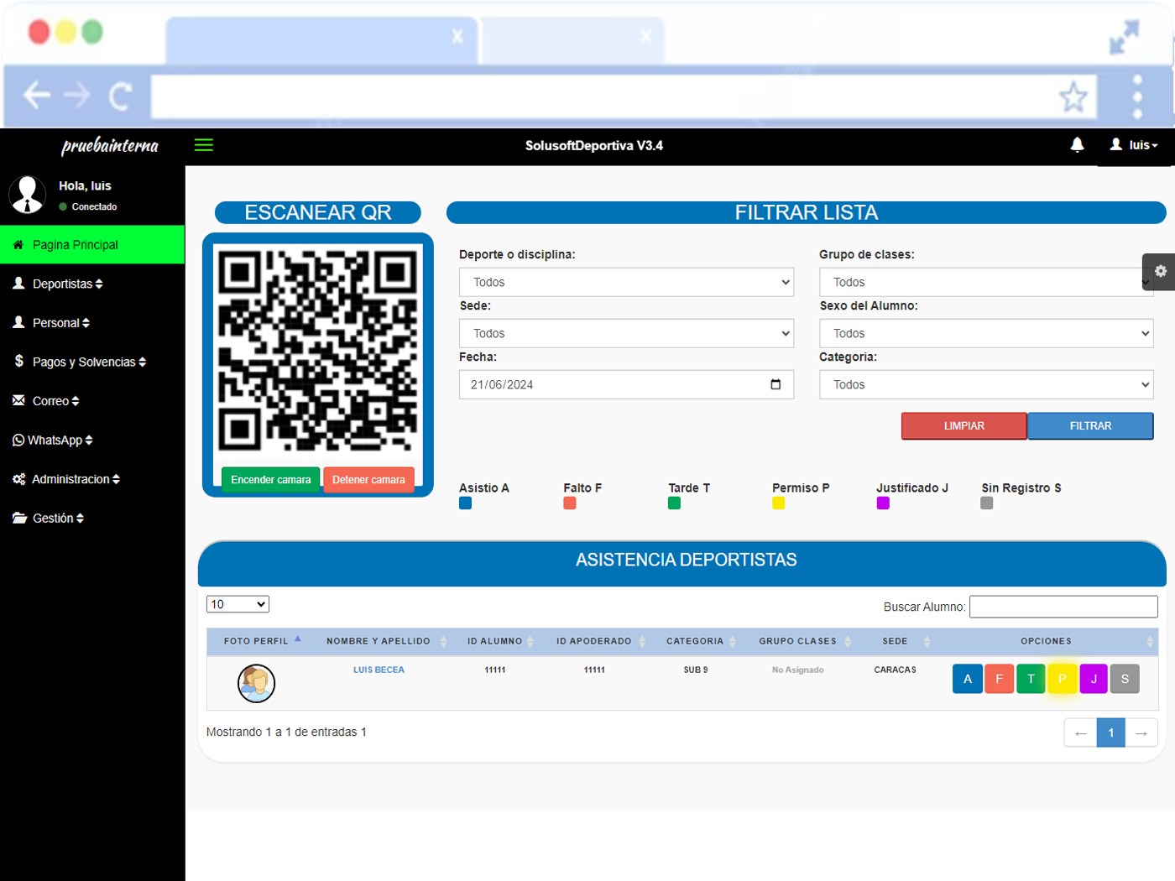Click the browser forward arrow
1175x881 pixels.
77,95
